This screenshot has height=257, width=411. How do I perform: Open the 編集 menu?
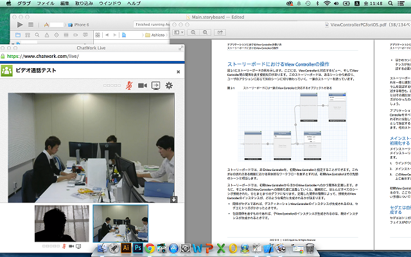(64, 3)
